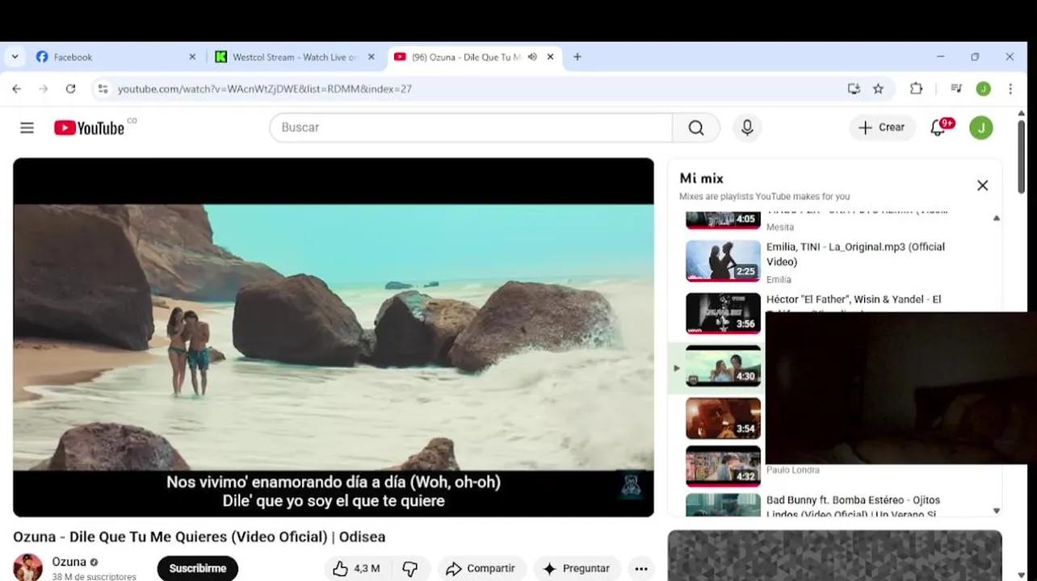Viewport: 1037px width, 581px height.
Task: Open the Ozuna channel name link
Action: click(69, 562)
